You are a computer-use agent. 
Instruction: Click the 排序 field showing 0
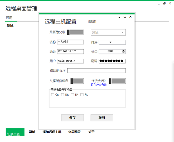tap(112, 42)
